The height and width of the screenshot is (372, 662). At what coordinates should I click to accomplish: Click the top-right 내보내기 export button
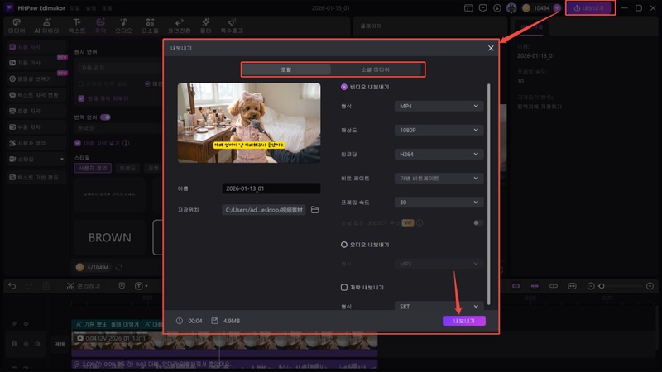tap(591, 8)
